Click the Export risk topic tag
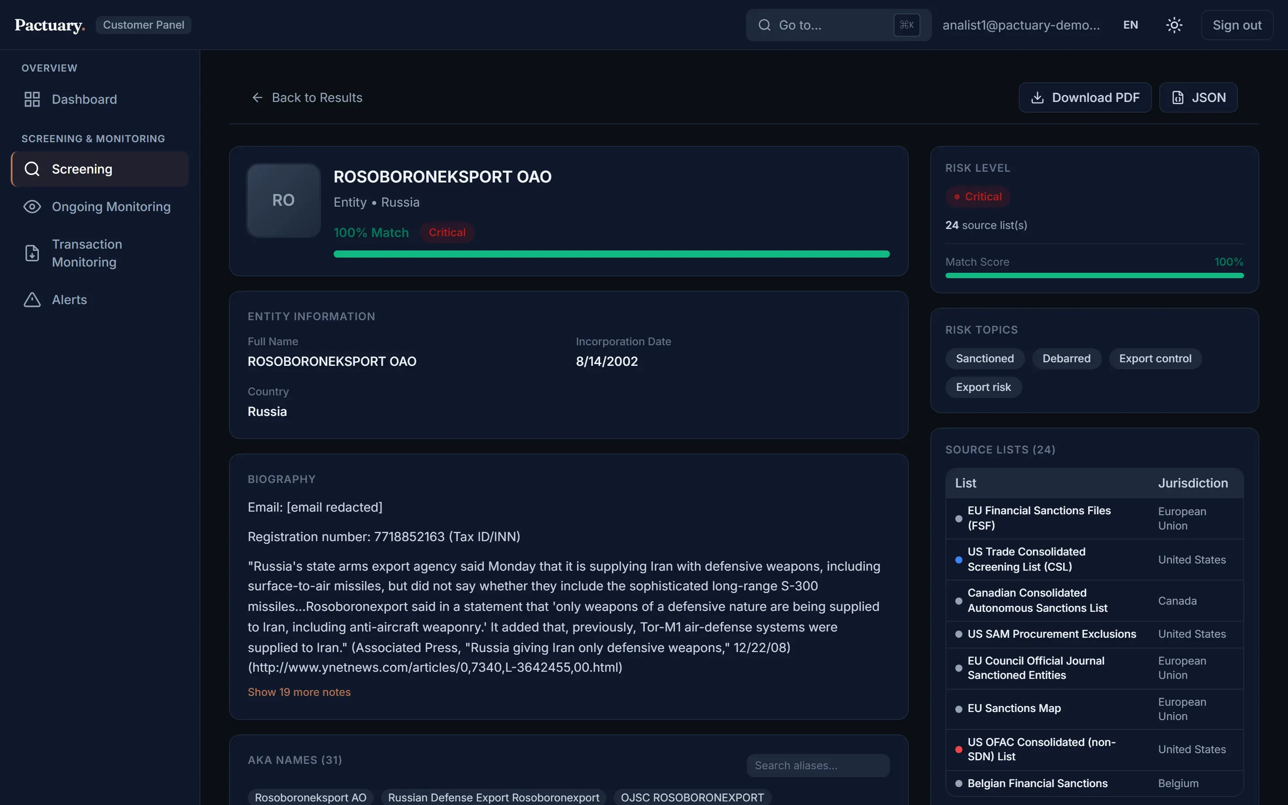Screen dimensions: 1288x805 point(983,387)
